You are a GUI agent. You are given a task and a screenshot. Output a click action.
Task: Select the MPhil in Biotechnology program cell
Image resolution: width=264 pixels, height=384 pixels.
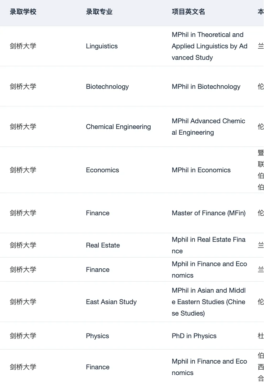[206, 86]
